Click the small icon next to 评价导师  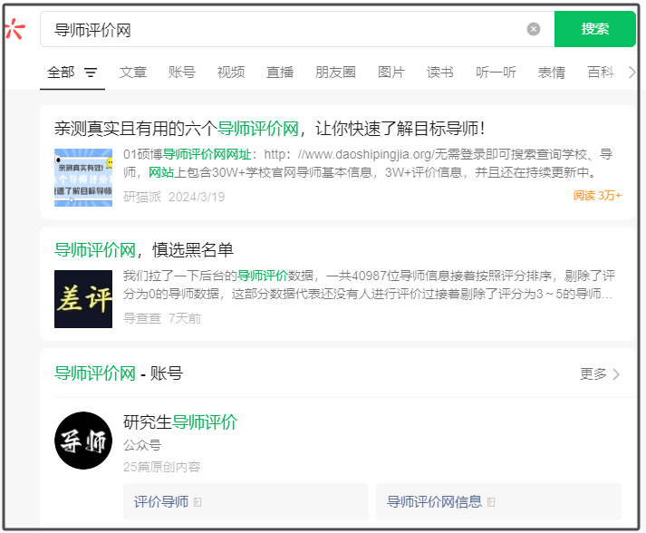(198, 502)
